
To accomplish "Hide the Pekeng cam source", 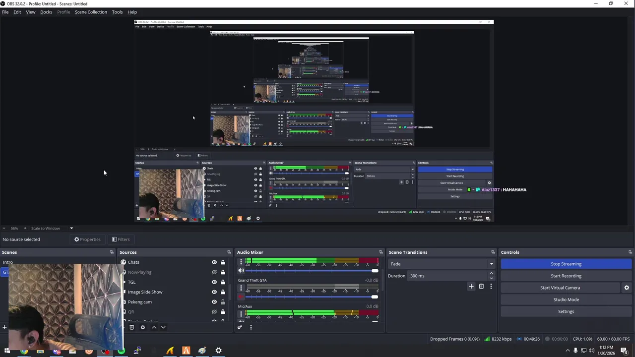I will point(214,302).
